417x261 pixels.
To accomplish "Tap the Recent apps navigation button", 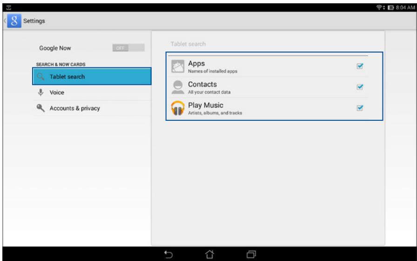I will click(x=251, y=254).
